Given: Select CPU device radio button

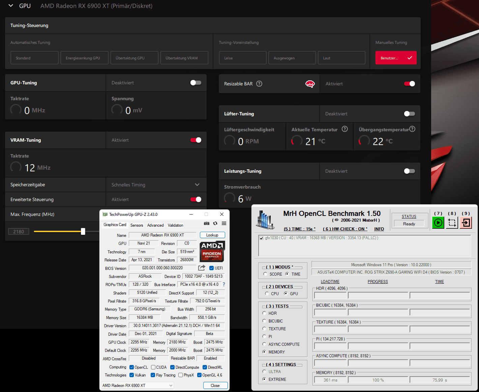Looking at the screenshot, I should [x=267, y=293].
